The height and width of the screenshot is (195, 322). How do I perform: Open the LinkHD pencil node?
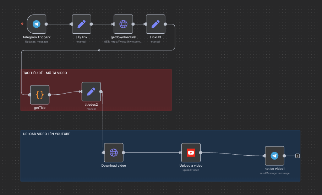point(155,24)
